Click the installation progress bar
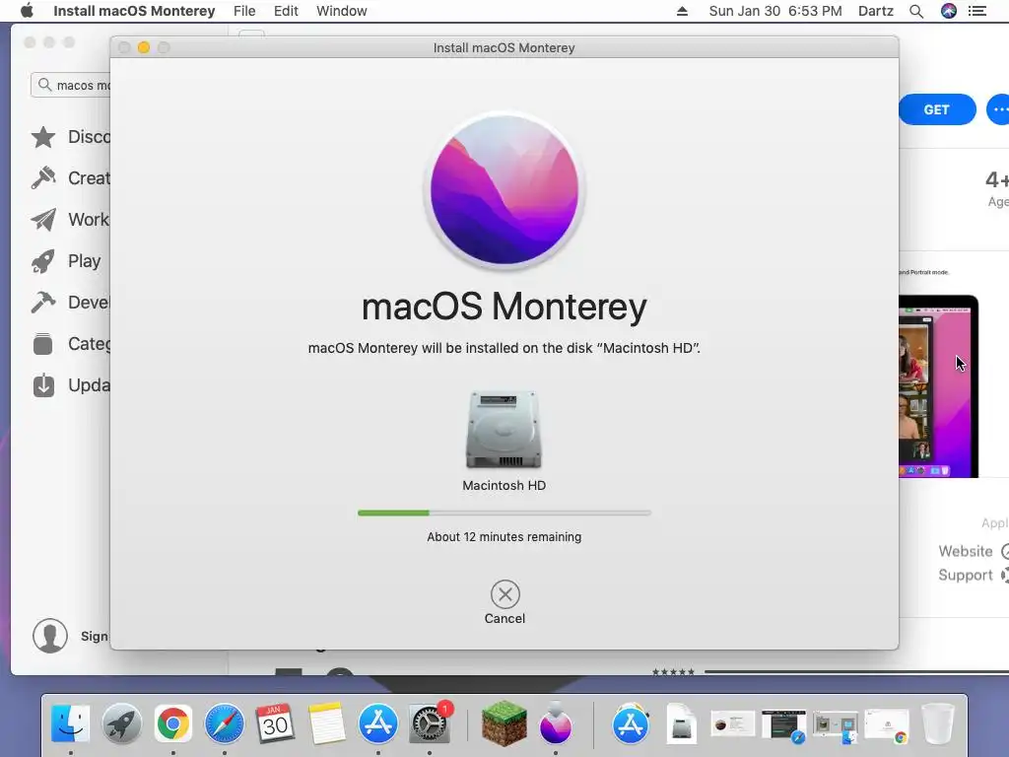This screenshot has height=757, width=1009. (x=504, y=513)
